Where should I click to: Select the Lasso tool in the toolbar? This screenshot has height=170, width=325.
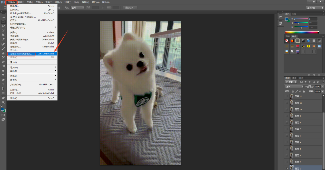coord(3,26)
